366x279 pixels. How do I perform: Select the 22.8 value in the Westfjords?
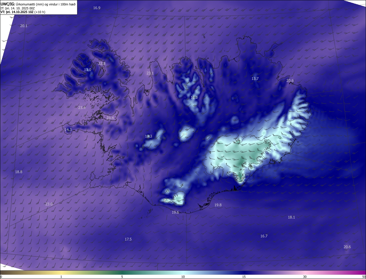tap(102, 63)
